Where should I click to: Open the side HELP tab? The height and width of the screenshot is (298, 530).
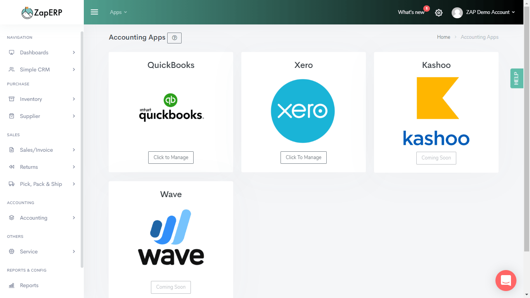(x=517, y=78)
